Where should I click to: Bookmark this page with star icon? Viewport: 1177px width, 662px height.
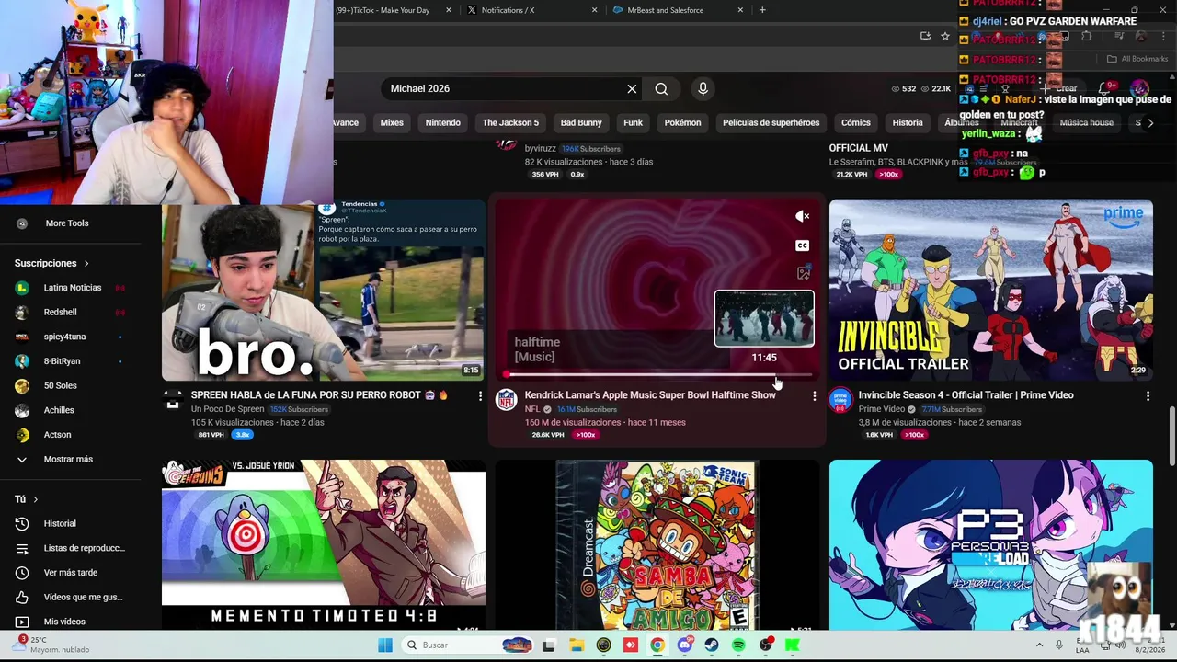[944, 36]
